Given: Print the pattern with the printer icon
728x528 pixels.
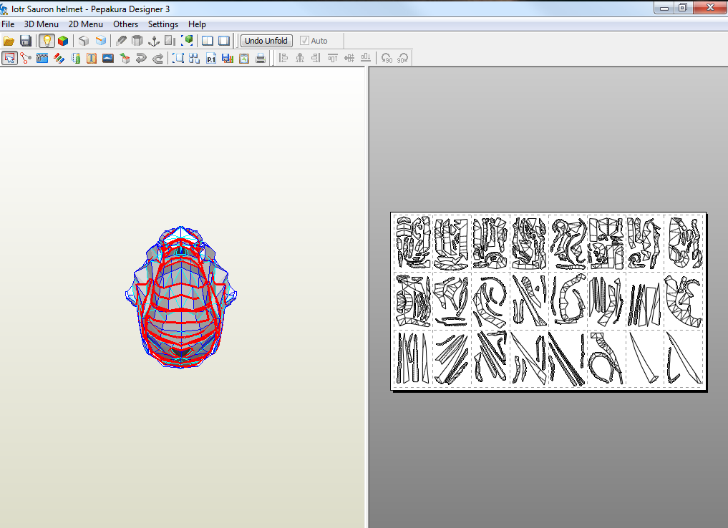Looking at the screenshot, I should click(x=261, y=58).
